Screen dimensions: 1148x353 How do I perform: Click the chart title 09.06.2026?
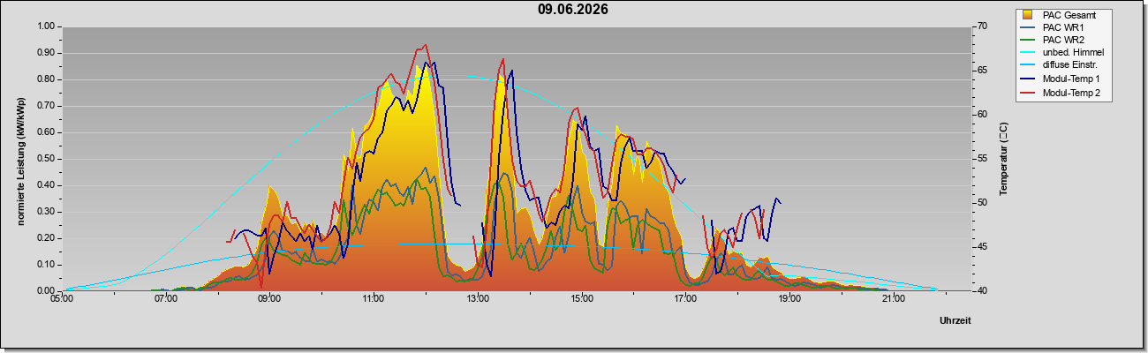coord(573,10)
